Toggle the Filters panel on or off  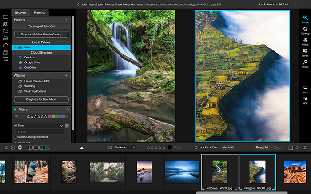click(x=15, y=109)
